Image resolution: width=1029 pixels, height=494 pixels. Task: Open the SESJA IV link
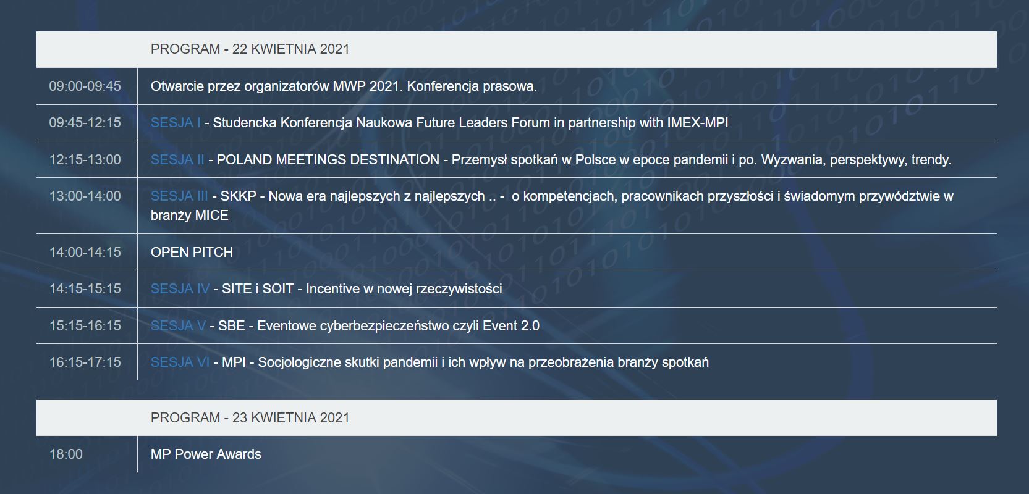(180, 289)
